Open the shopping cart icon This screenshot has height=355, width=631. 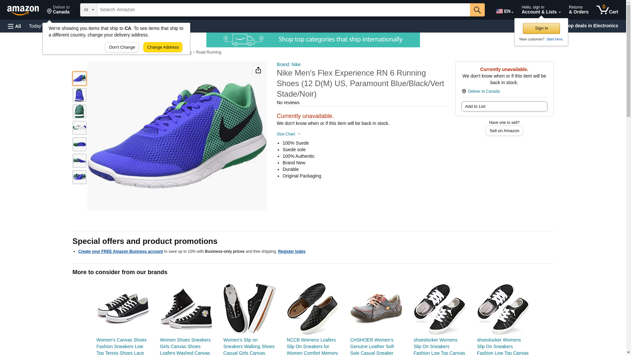click(x=607, y=10)
